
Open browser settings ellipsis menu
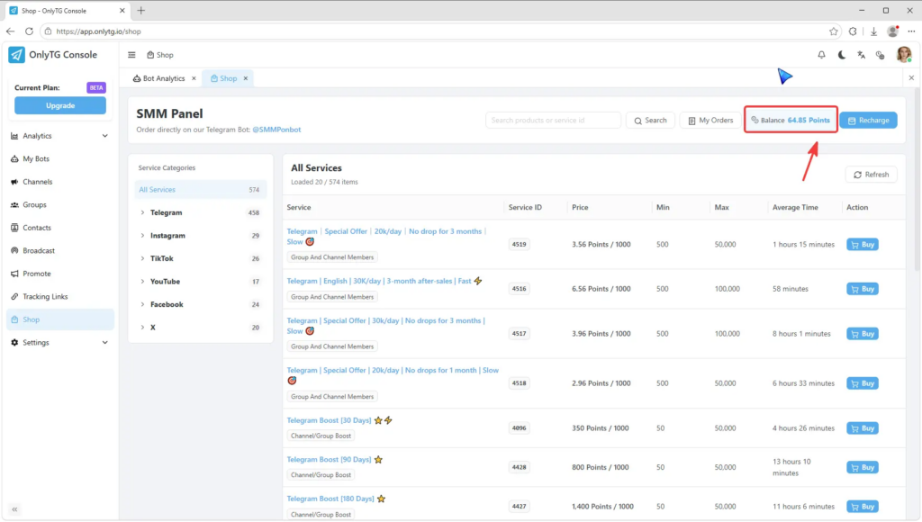click(x=911, y=31)
